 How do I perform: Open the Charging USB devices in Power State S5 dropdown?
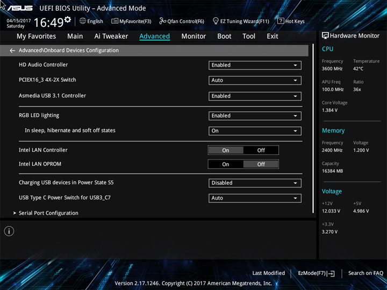click(x=255, y=183)
